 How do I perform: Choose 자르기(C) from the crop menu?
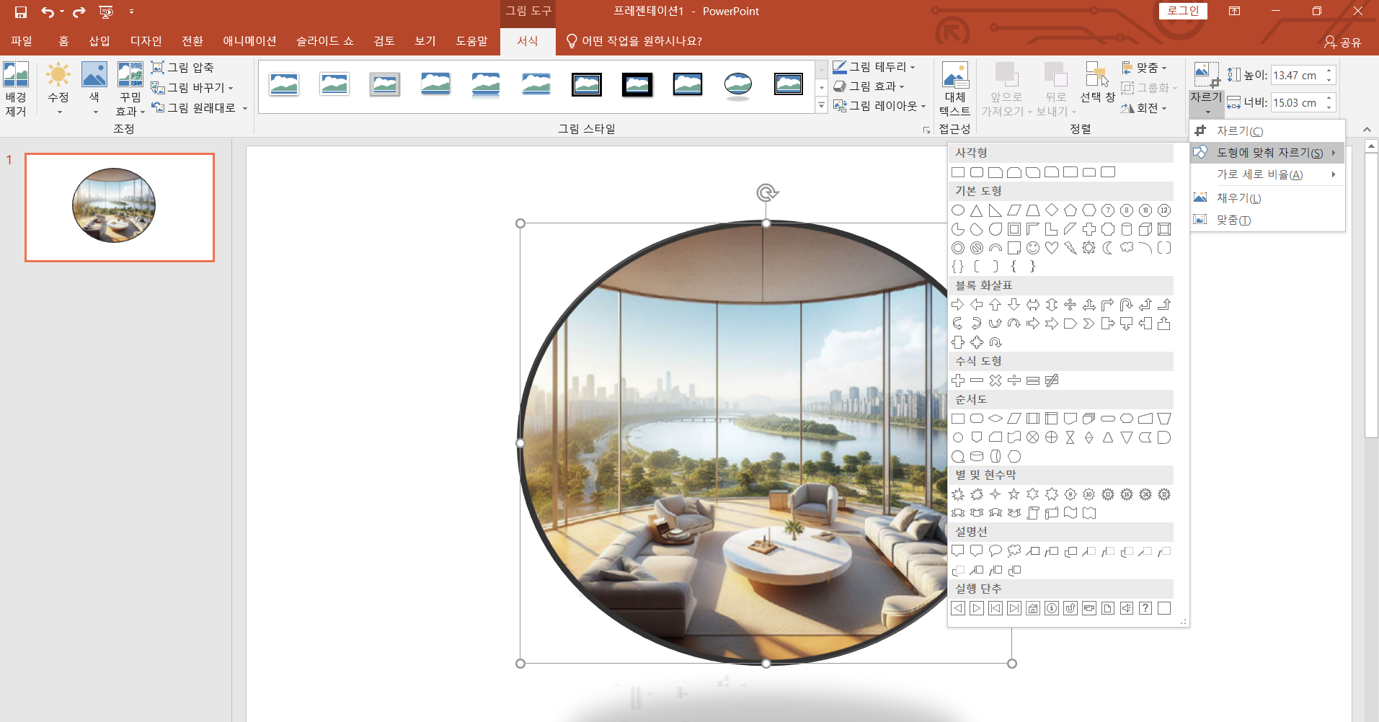click(1267, 131)
